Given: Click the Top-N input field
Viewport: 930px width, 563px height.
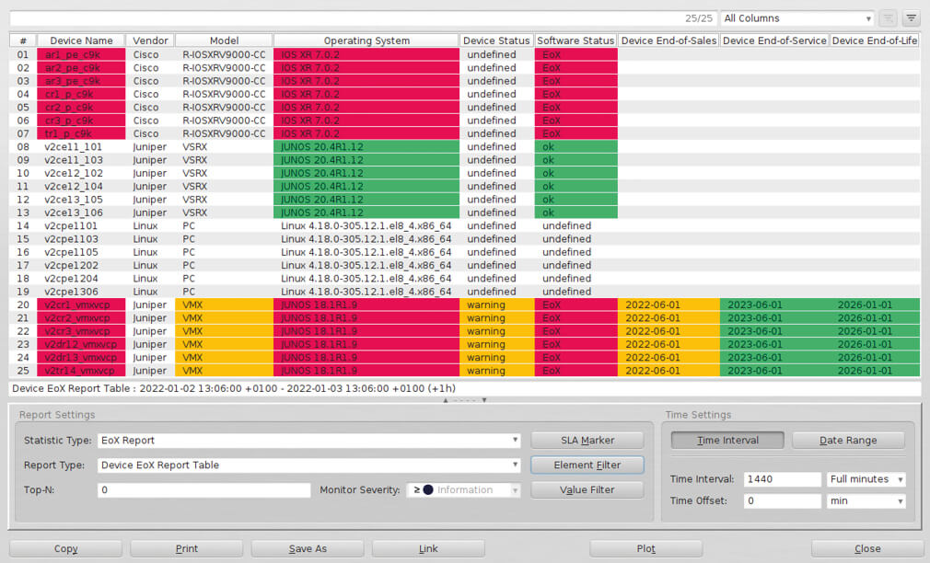Looking at the screenshot, I should 204,490.
